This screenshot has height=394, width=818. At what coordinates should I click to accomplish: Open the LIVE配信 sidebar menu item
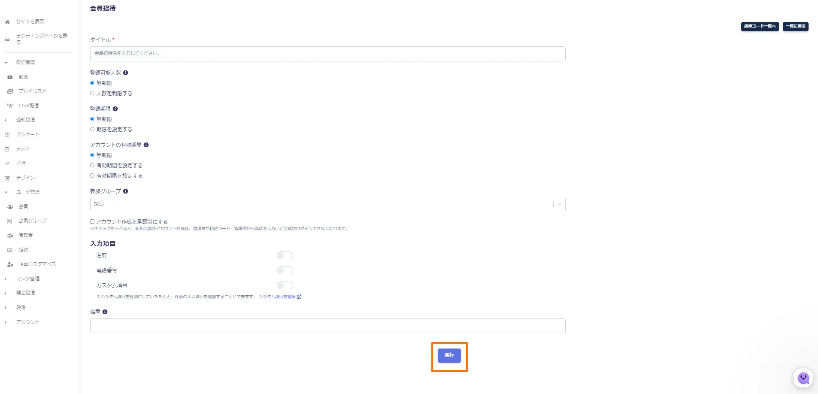(x=29, y=106)
